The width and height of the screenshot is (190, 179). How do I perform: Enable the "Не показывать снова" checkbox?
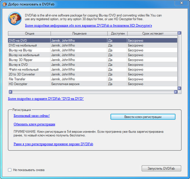tap(10, 170)
